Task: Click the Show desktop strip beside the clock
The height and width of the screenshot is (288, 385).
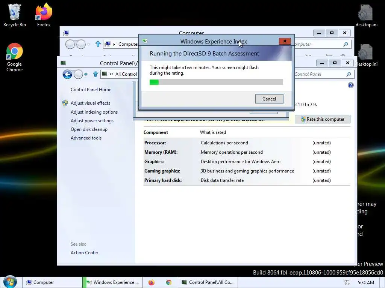Action: (x=382, y=282)
